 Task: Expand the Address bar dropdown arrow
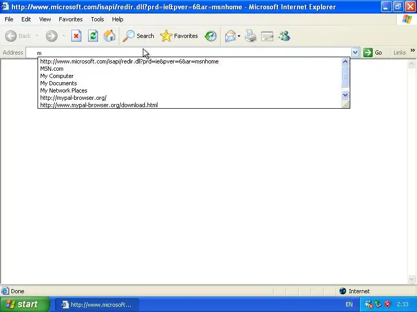[x=355, y=53]
